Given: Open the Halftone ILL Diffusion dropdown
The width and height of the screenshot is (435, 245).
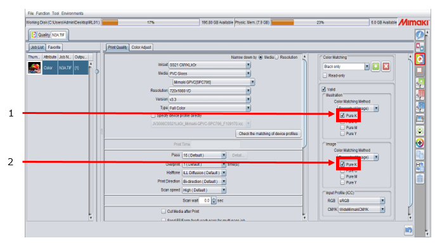Looking at the screenshot, I should tap(204, 173).
